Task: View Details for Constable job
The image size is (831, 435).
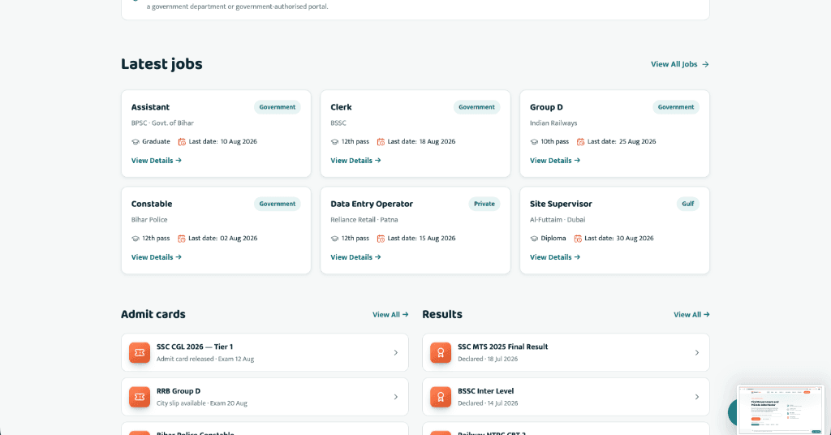Action: coord(157,257)
